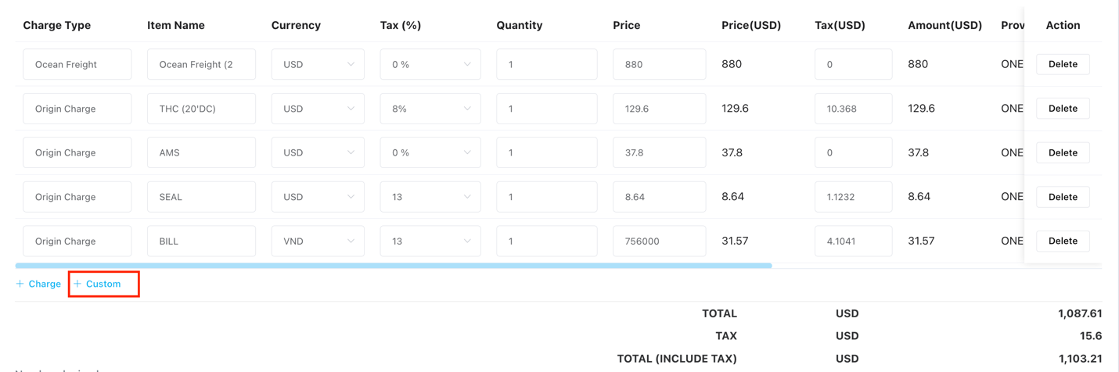Click the Price field showing 756000
The width and height of the screenshot is (1119, 372).
pos(659,241)
